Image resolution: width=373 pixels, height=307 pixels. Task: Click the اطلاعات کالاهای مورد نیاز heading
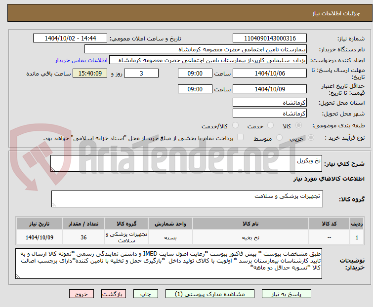[329, 179]
